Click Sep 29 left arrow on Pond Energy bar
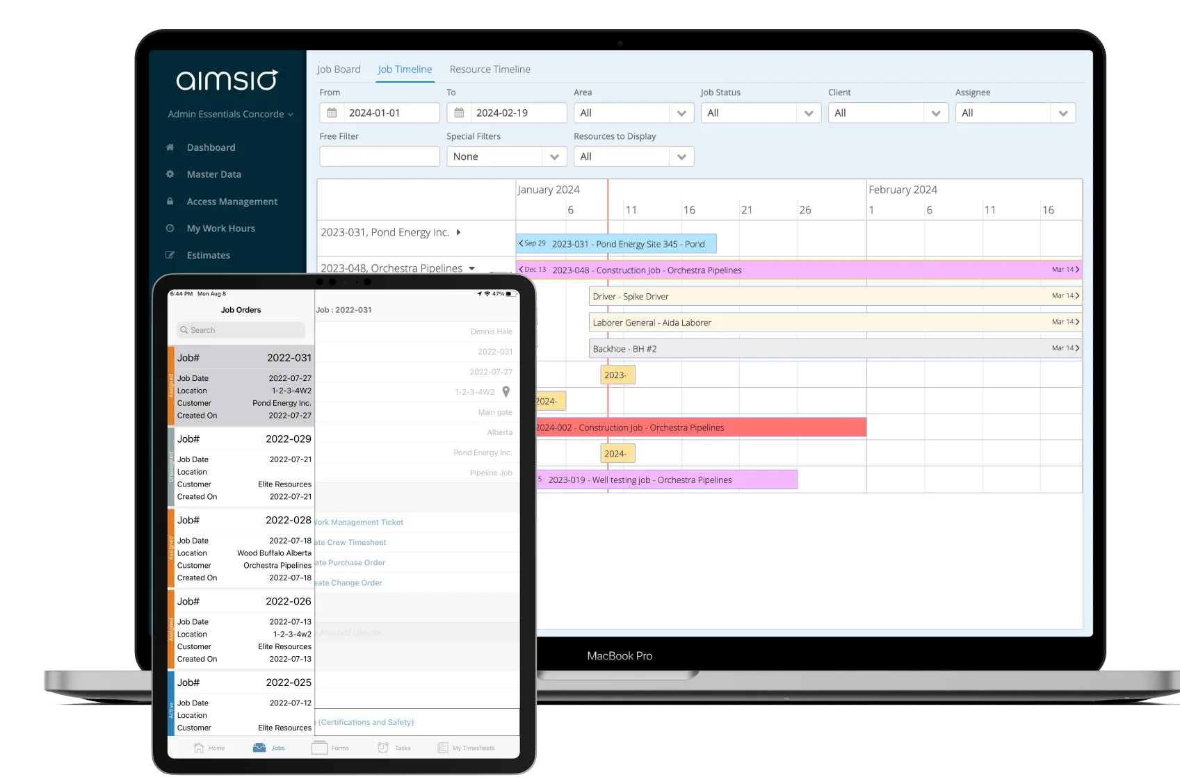The image size is (1180, 777). tap(521, 243)
